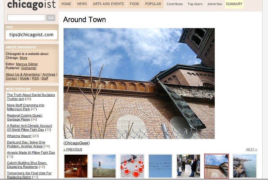Select the highlighted brick building thumbnail
This screenshot has width=268, height=180.
217,166
